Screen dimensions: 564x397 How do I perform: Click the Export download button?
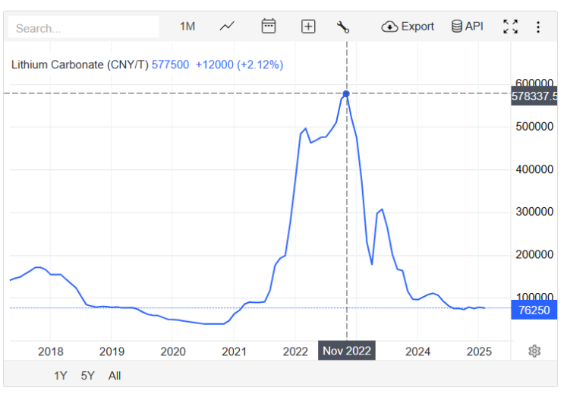tap(408, 27)
